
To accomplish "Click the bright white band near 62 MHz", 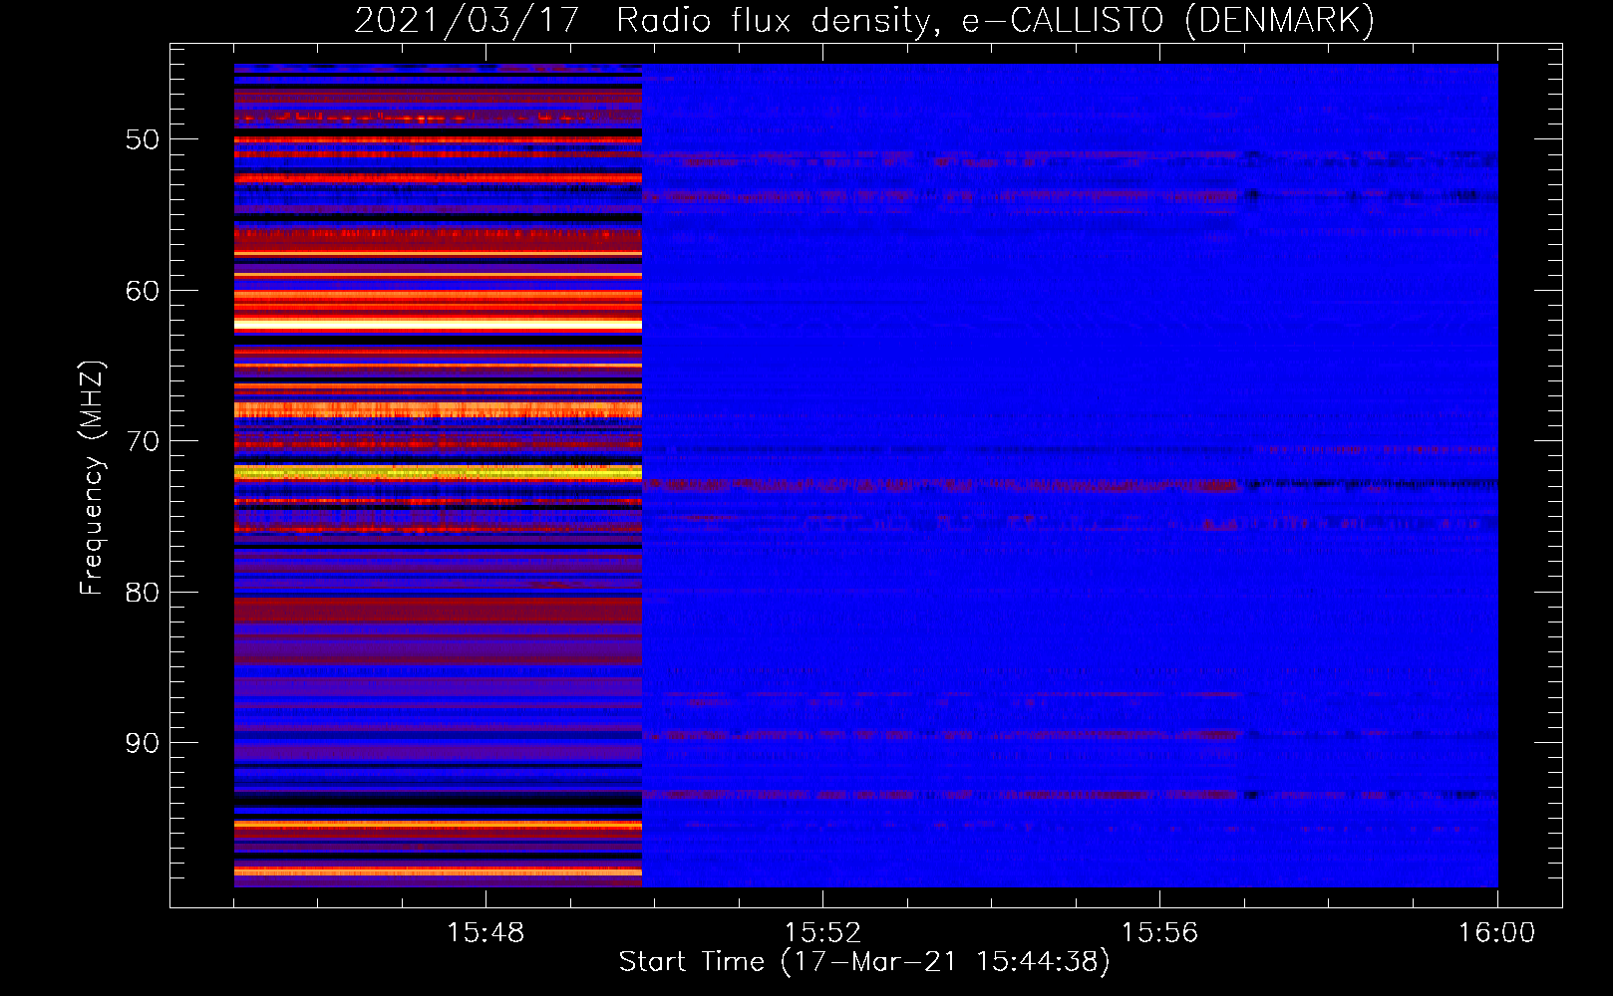I will pyautogui.click(x=438, y=325).
